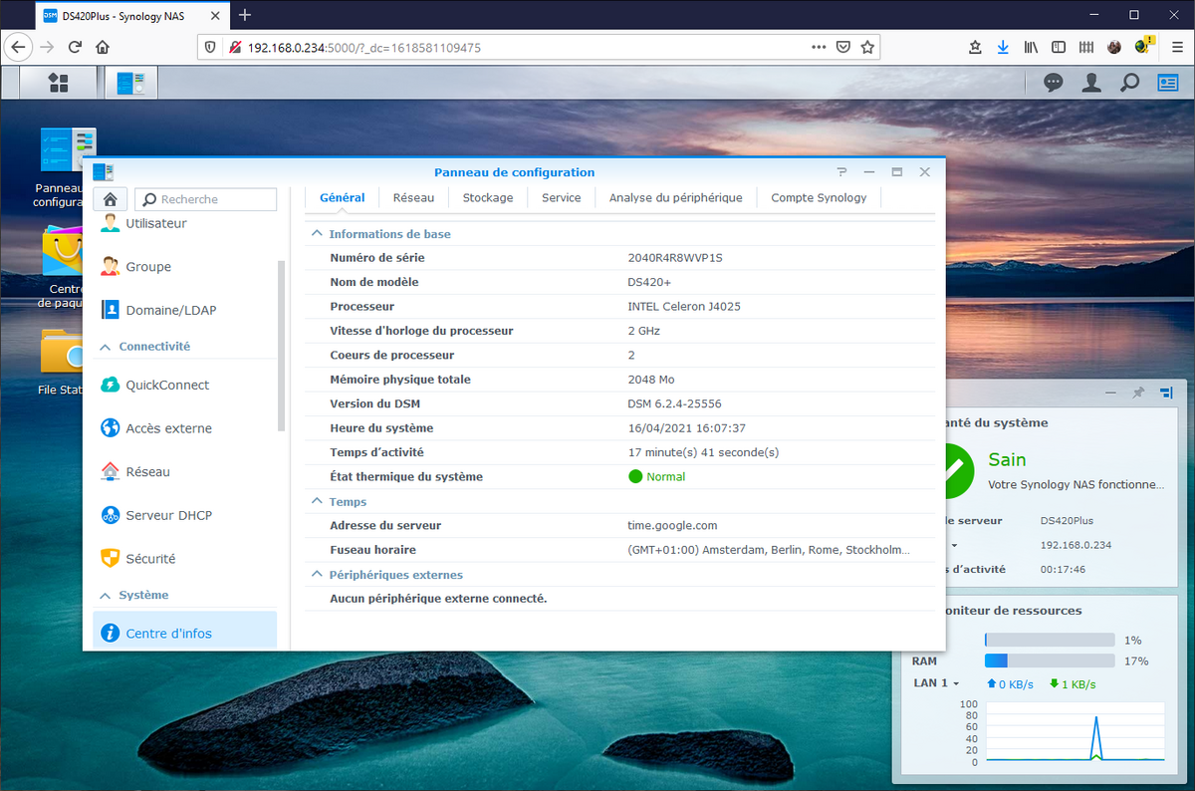Toggle the DSM widgets panel icon
This screenshot has height=791, width=1195.
tap(1167, 83)
